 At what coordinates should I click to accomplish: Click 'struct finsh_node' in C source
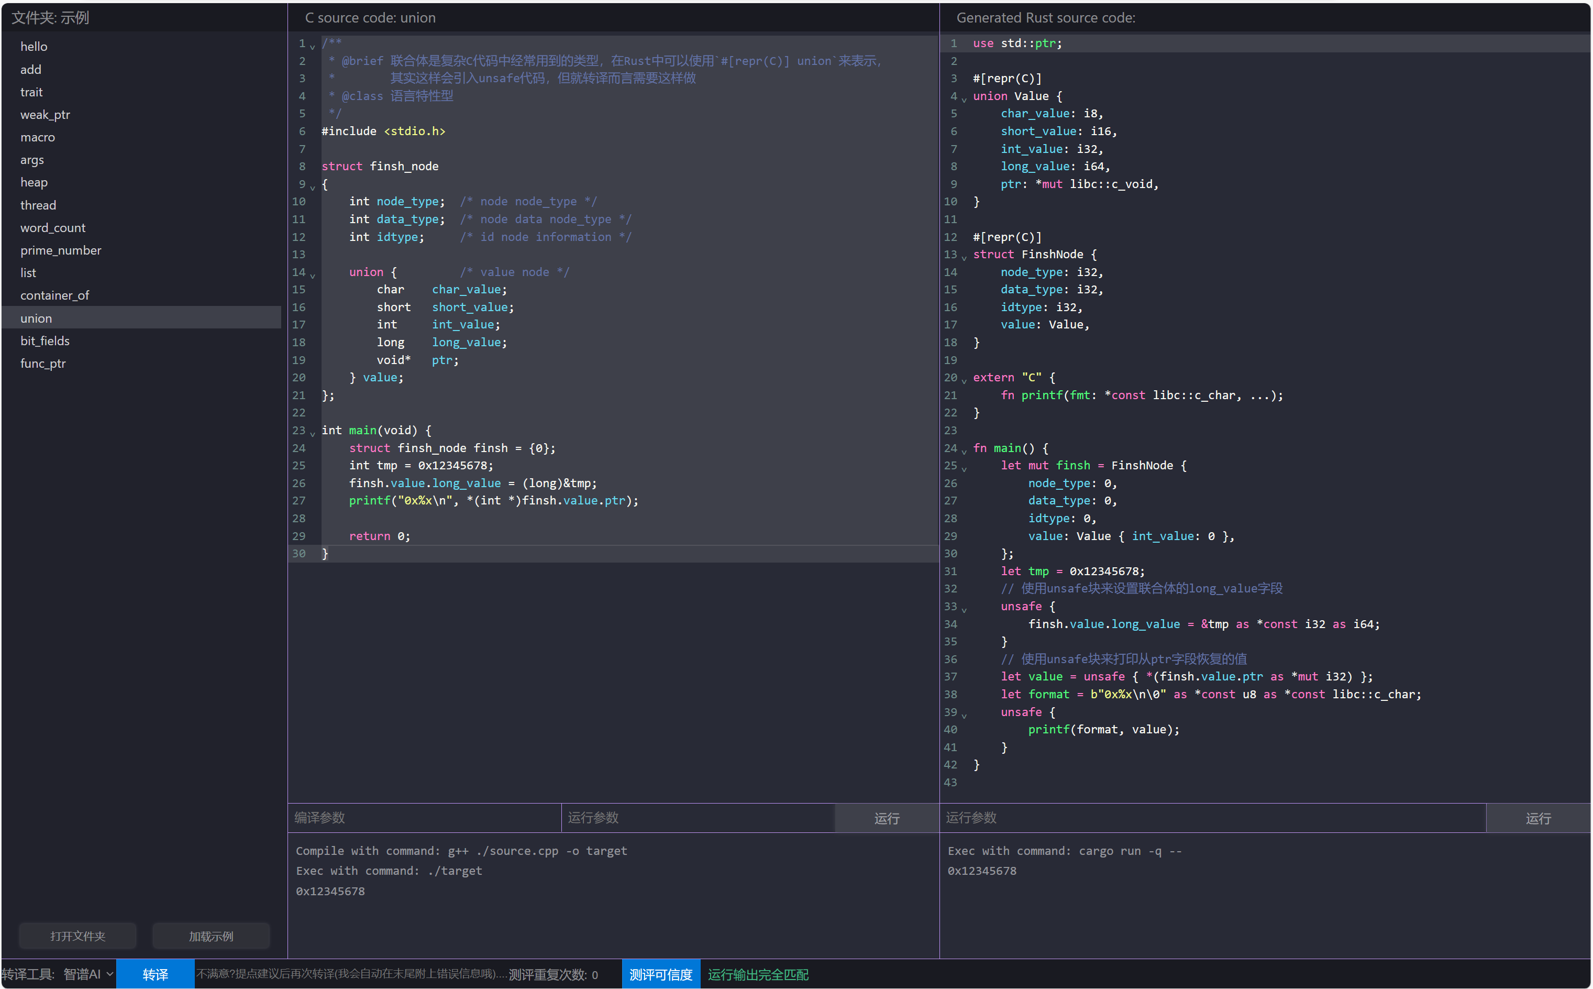[x=380, y=166]
